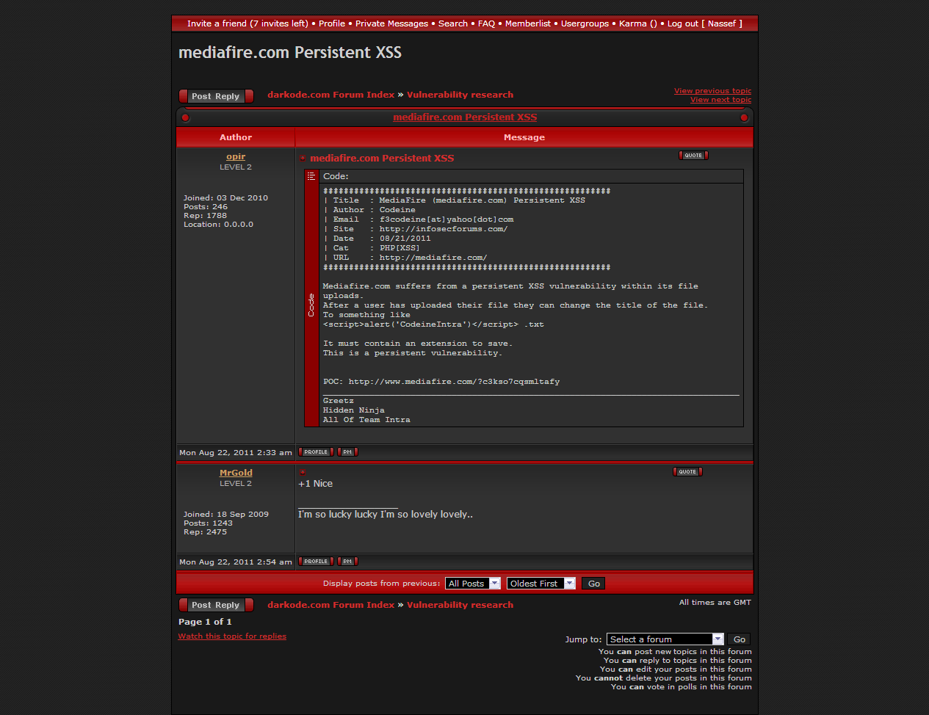Click the Quote icon on MrGold's post
Screen dimensions: 929x715
[687, 472]
